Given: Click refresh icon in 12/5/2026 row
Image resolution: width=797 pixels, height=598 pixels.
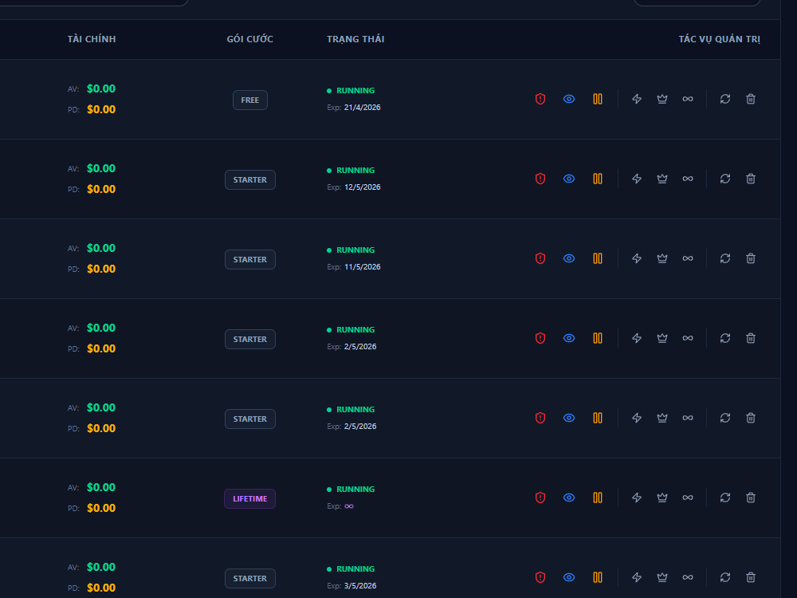Looking at the screenshot, I should pos(725,179).
